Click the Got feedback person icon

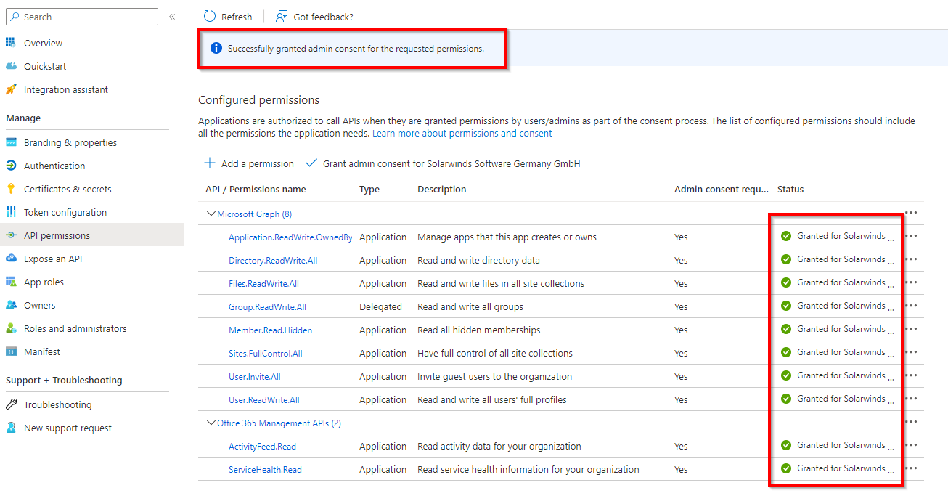coord(282,17)
